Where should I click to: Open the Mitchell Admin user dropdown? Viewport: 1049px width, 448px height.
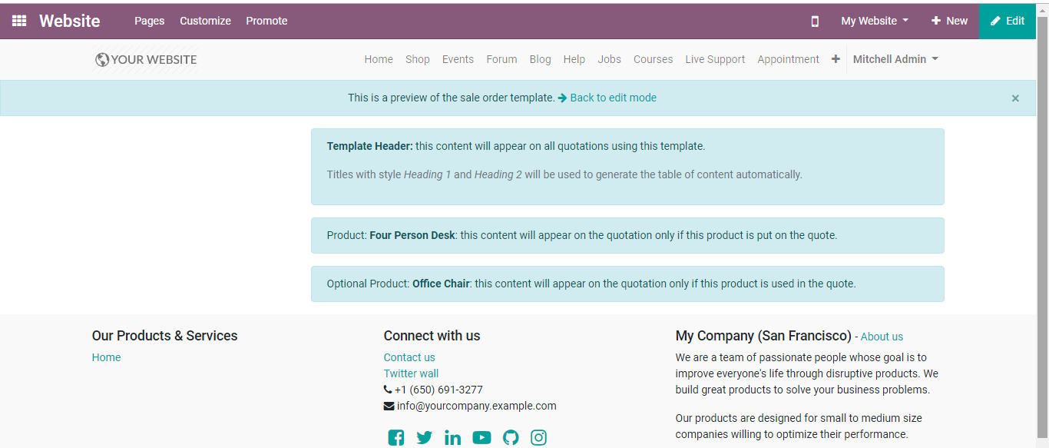pos(895,59)
